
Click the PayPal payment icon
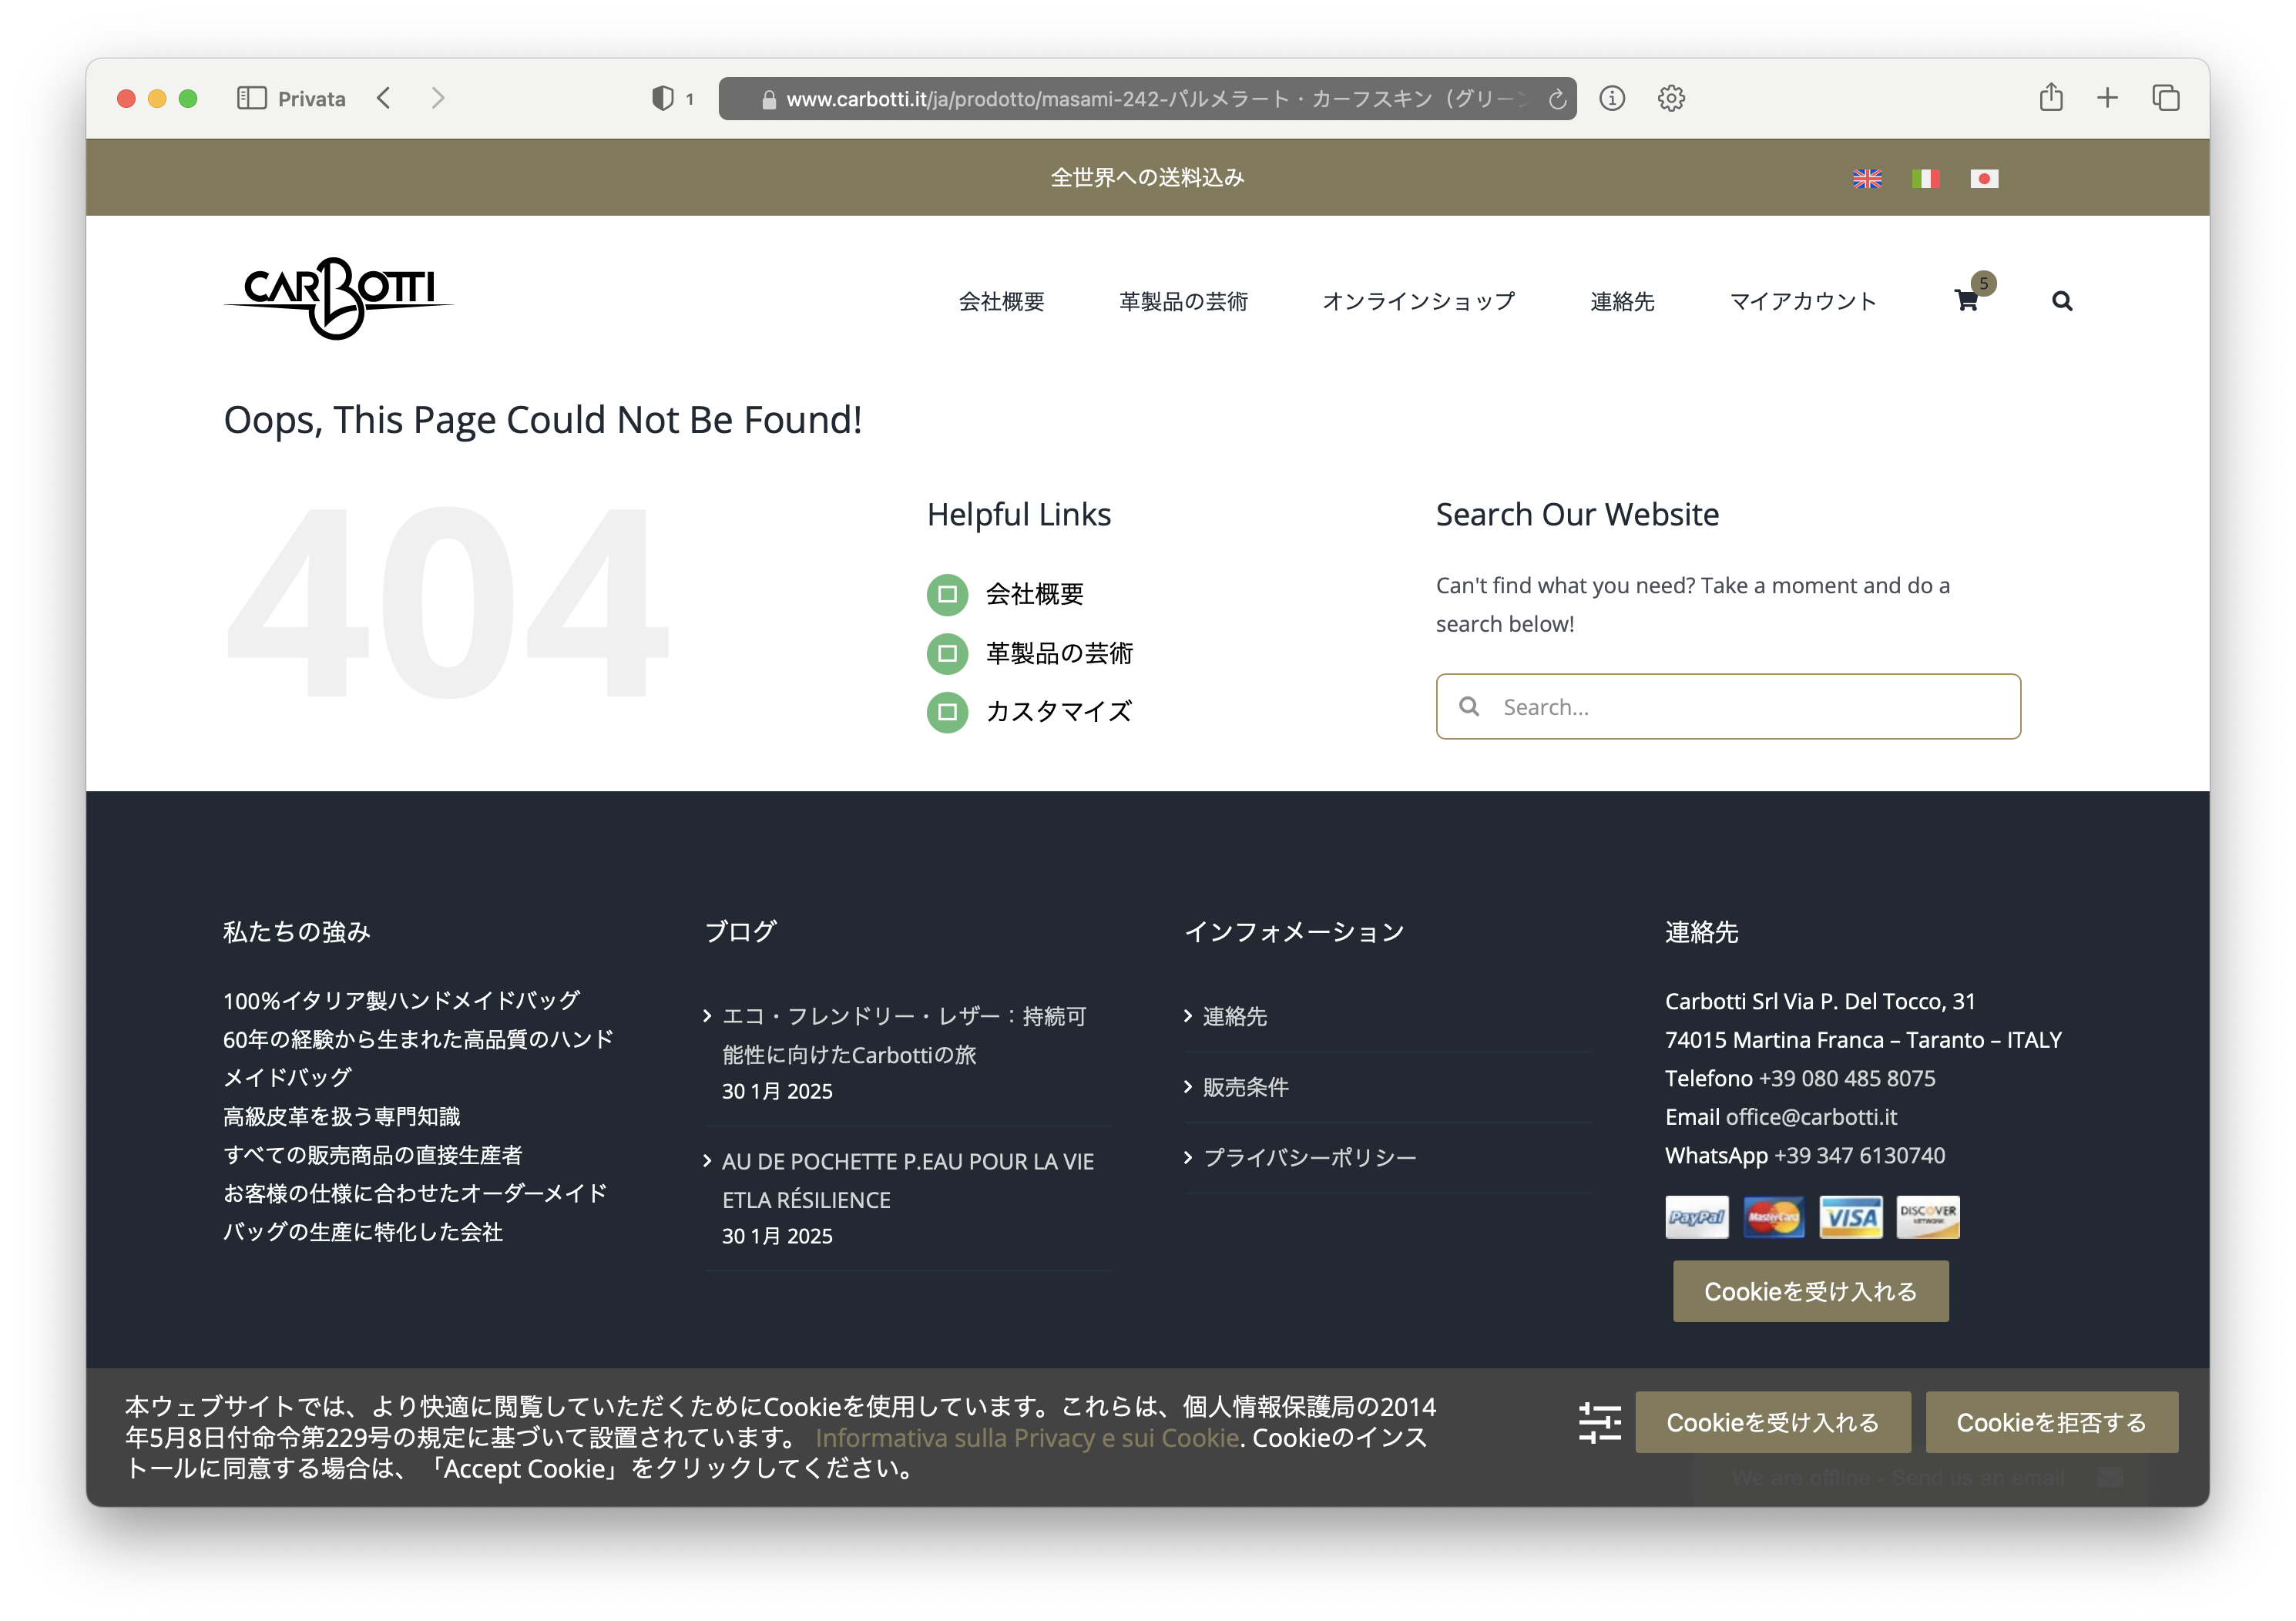pyautogui.click(x=1697, y=1217)
